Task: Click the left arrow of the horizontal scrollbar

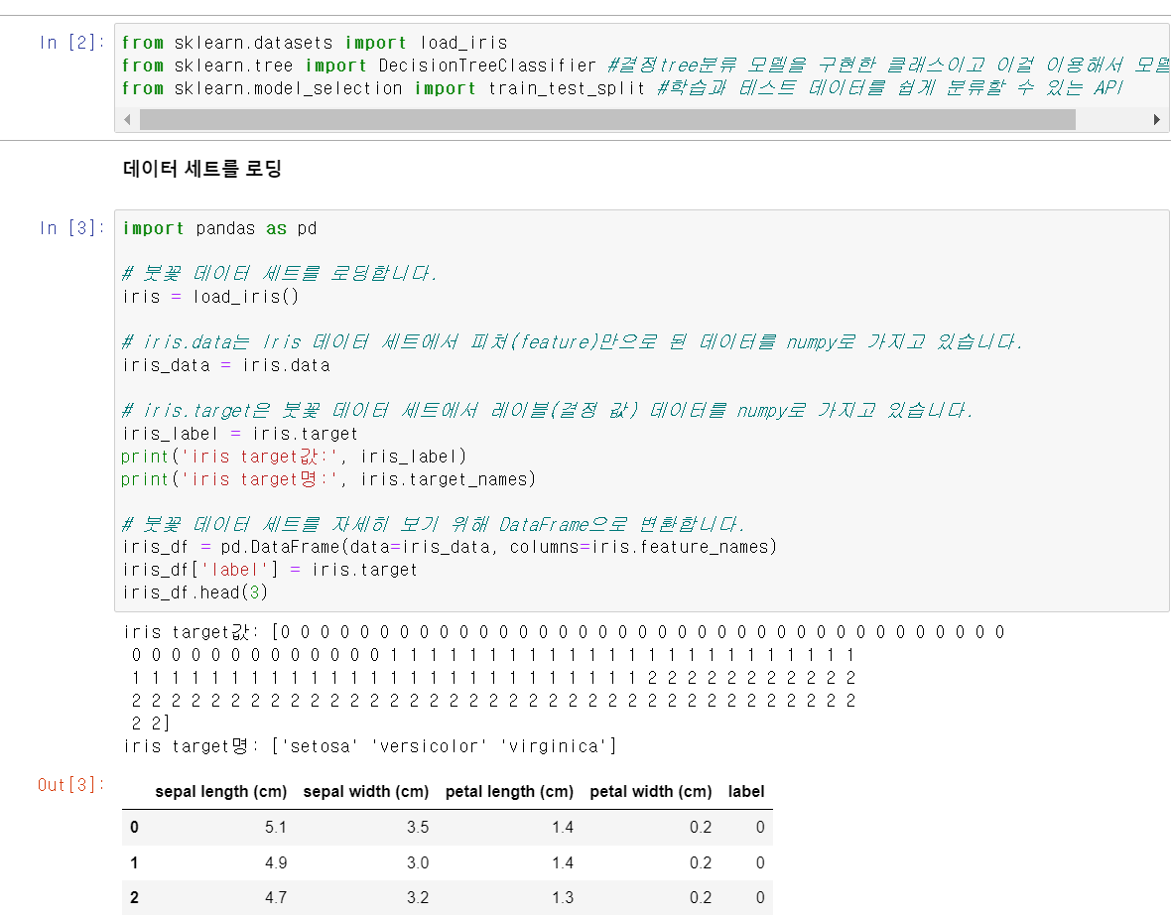Action: tap(128, 119)
